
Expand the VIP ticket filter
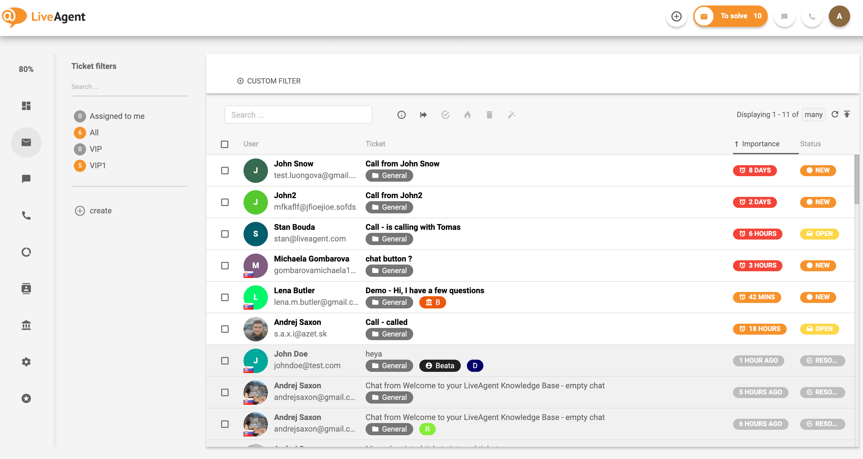[x=95, y=148]
